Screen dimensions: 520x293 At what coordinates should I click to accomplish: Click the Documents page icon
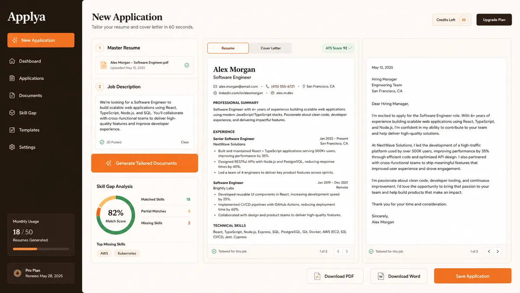[x=12, y=95]
